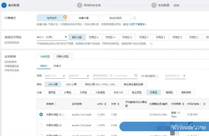Select 高主频型 category
209x136 pixels.
137,92
